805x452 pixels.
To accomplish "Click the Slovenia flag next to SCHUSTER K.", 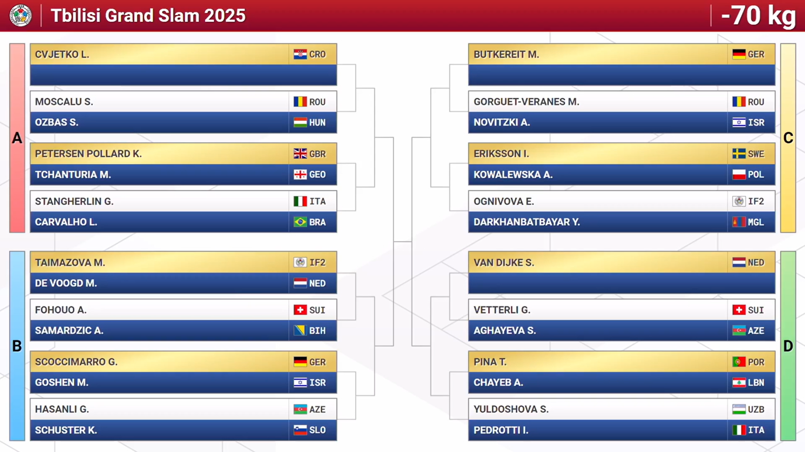I will pos(300,430).
